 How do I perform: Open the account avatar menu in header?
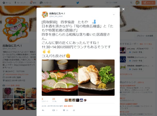coord(137,3)
